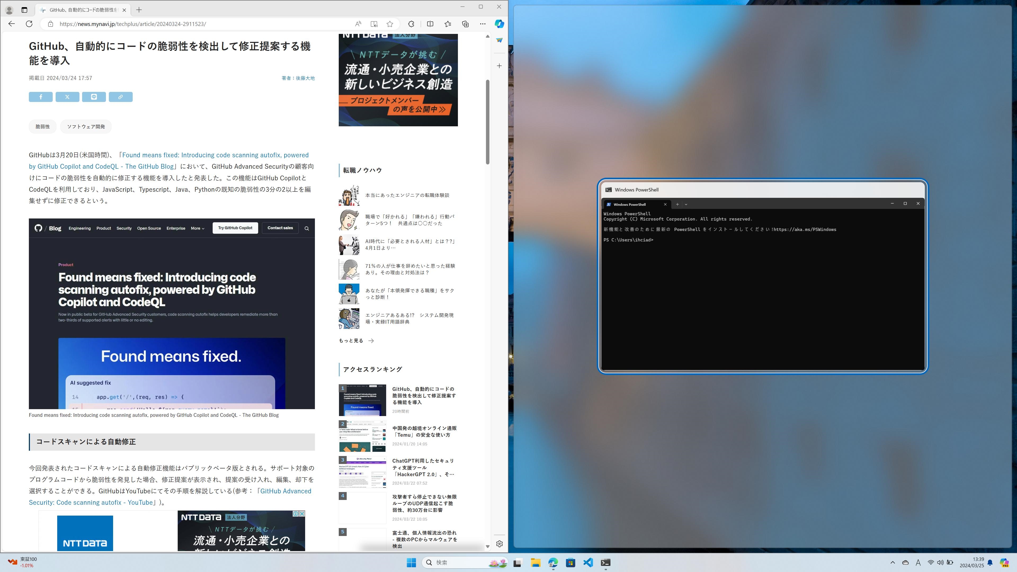Click the Read aloud icon in address bar

click(x=358, y=24)
